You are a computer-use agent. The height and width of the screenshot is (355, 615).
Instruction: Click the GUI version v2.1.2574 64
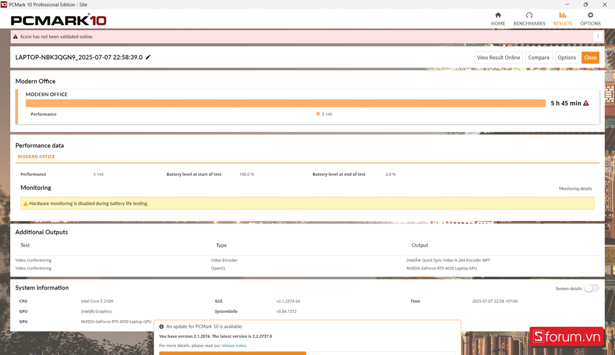288,301
